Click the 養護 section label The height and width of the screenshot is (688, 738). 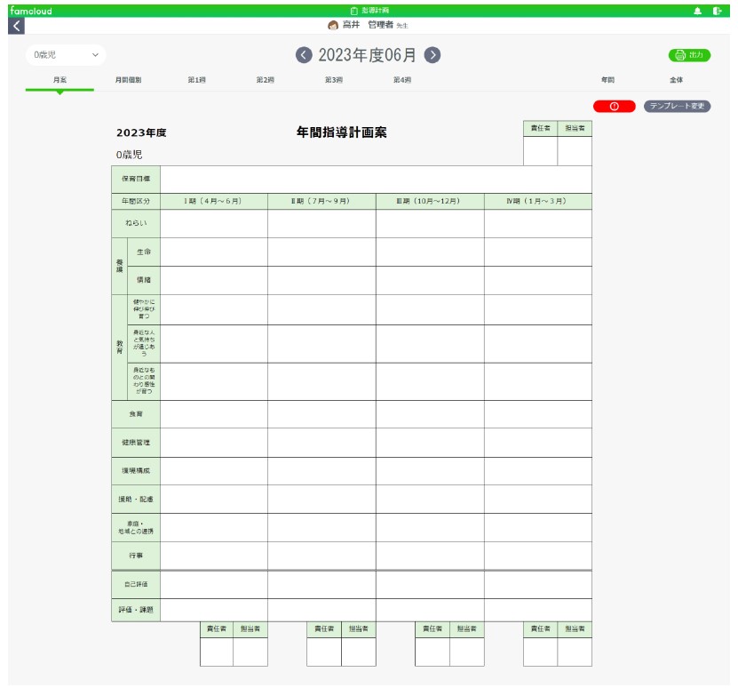120,267
